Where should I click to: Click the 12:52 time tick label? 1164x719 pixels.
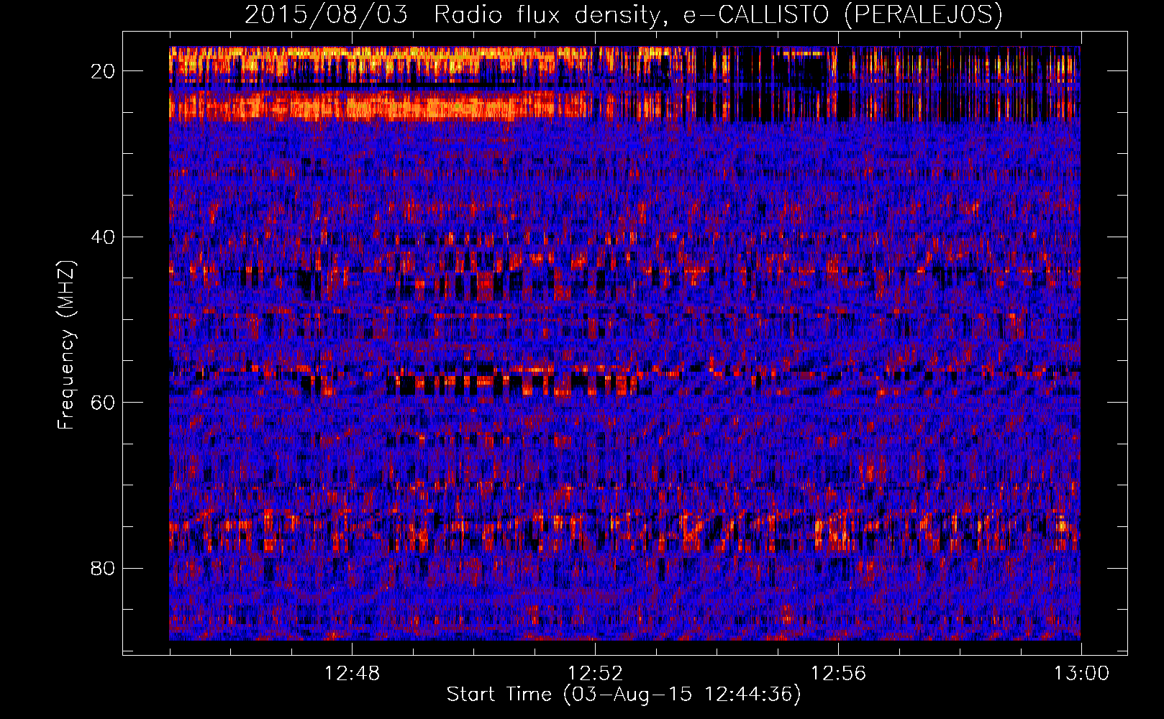(x=595, y=674)
